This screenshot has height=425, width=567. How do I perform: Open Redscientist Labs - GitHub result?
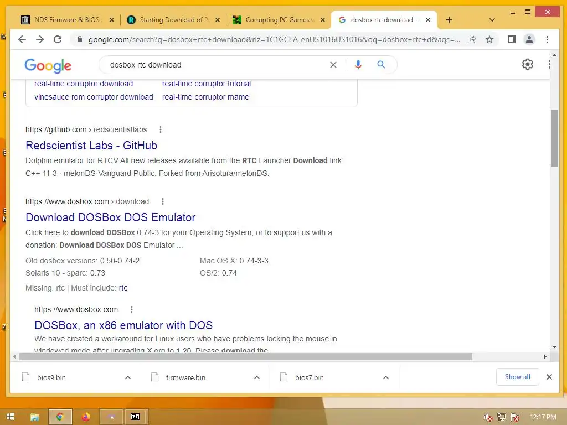(x=91, y=146)
